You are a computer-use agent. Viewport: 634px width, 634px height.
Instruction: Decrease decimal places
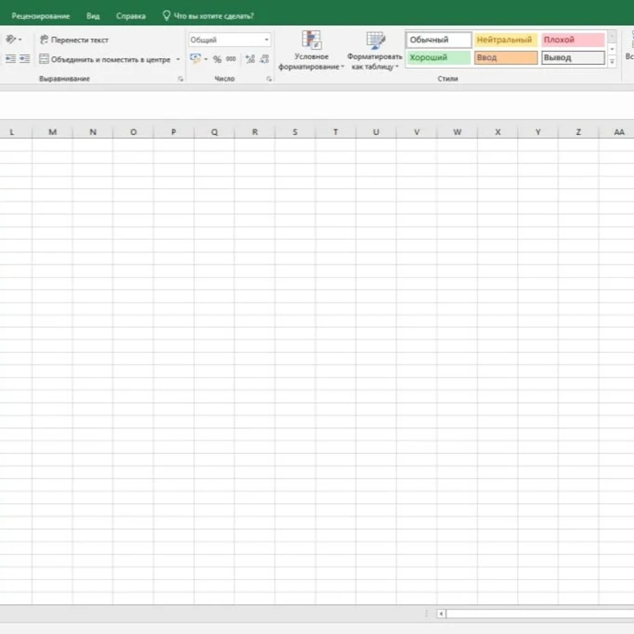[264, 59]
